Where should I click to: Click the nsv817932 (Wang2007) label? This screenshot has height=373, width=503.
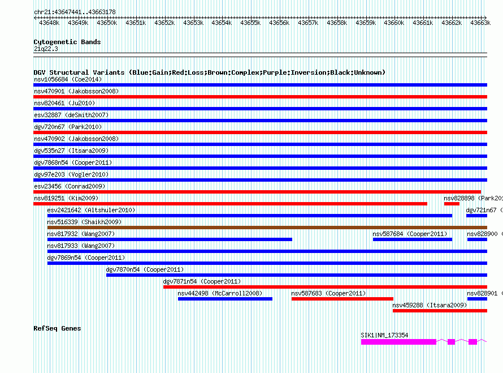tap(81, 234)
